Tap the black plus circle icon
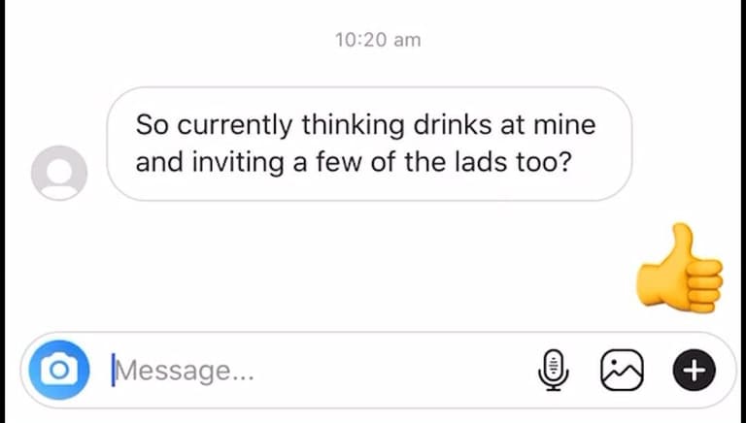This screenshot has width=746, height=423. point(694,370)
